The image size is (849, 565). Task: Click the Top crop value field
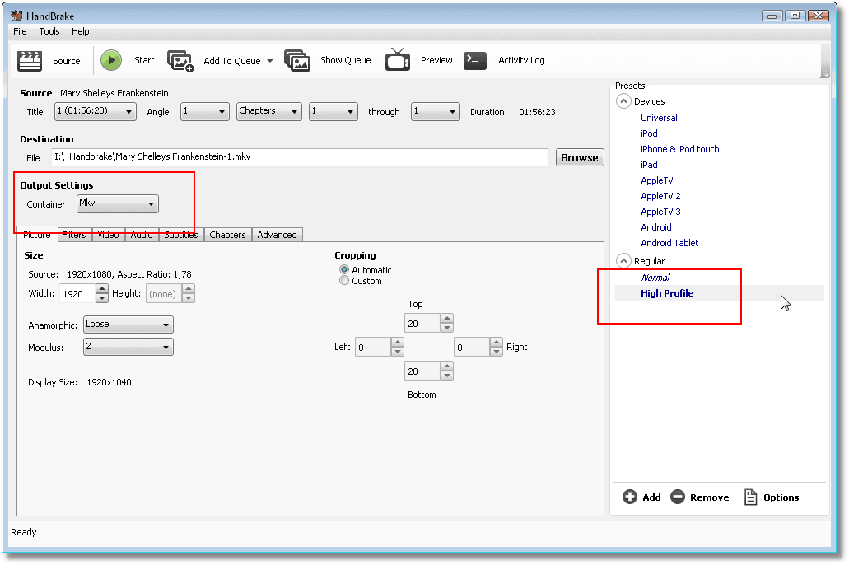[x=423, y=324]
